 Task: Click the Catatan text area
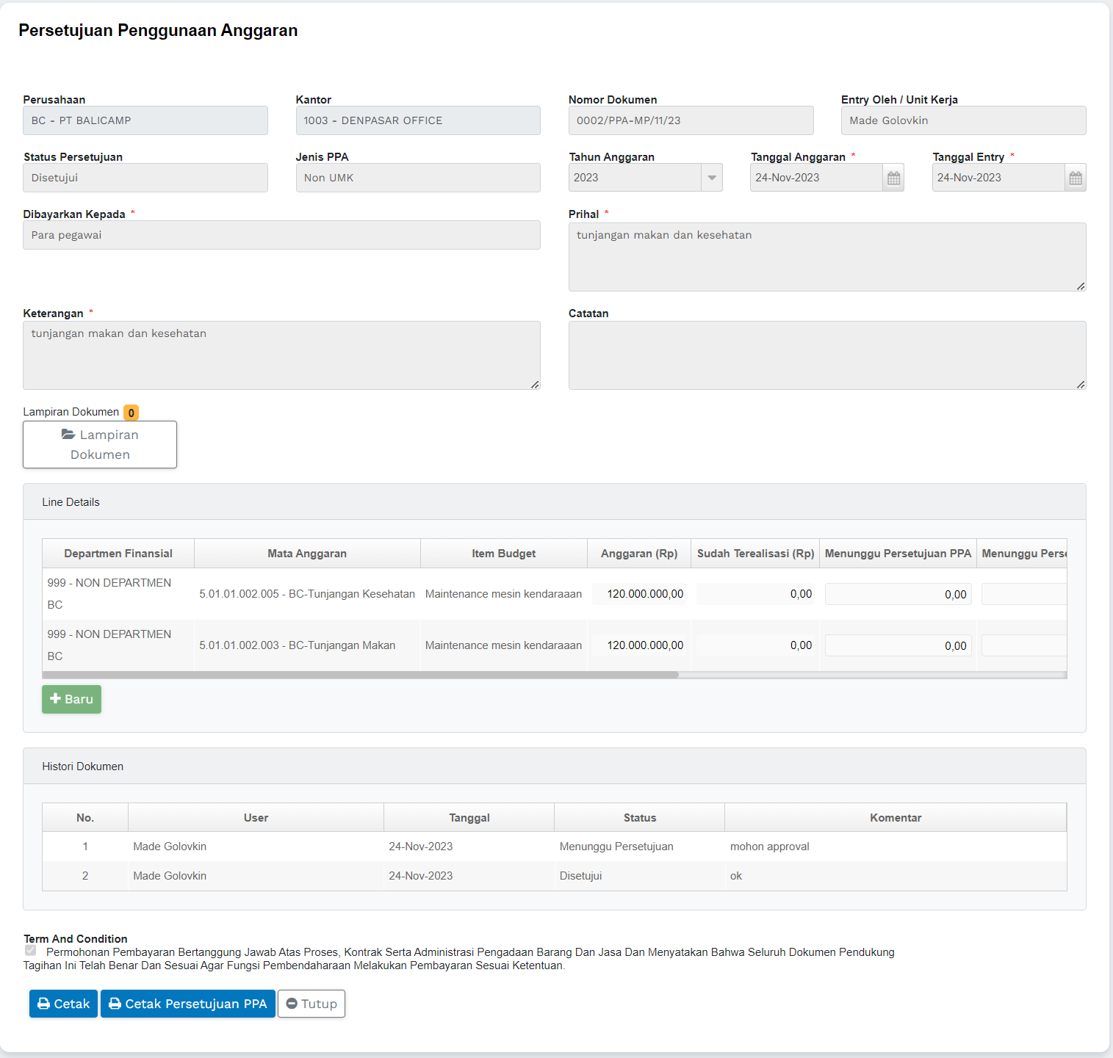click(x=826, y=355)
